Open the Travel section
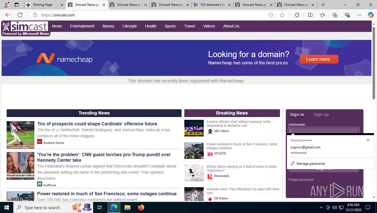 click(190, 26)
